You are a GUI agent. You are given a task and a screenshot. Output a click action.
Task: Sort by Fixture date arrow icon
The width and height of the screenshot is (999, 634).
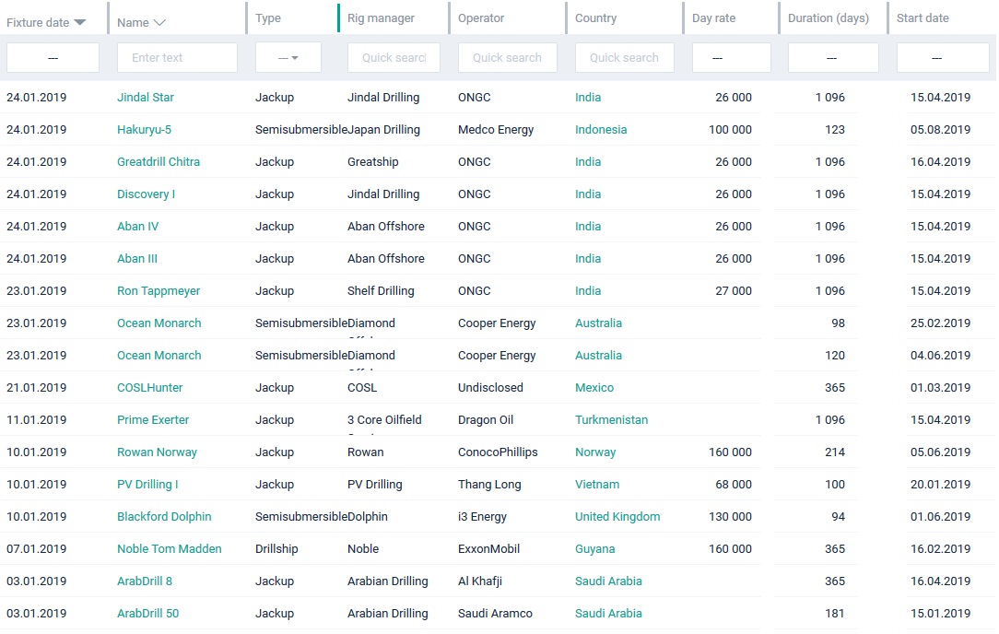click(x=79, y=22)
